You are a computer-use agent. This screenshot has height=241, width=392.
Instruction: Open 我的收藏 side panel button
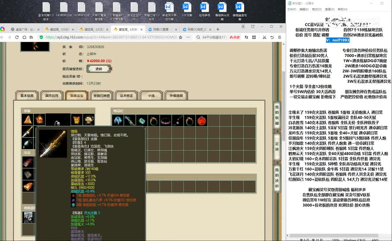277,115
